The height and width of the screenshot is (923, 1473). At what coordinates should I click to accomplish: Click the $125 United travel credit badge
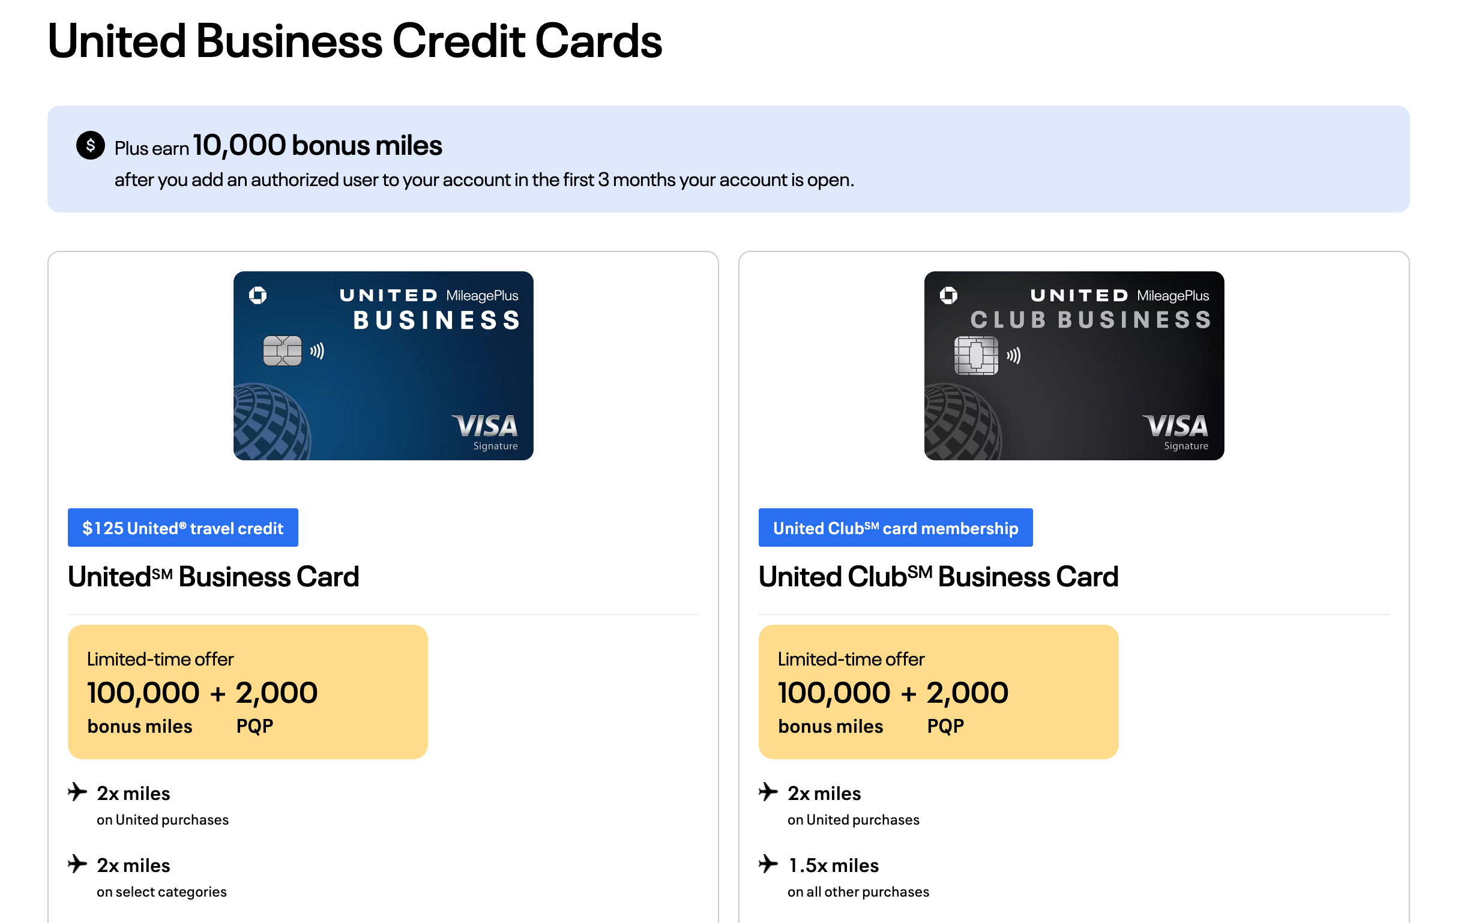(183, 528)
